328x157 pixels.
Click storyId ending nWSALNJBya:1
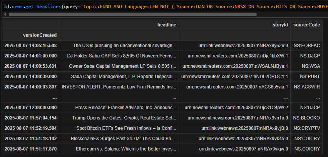pyautogui.click(x=235, y=66)
